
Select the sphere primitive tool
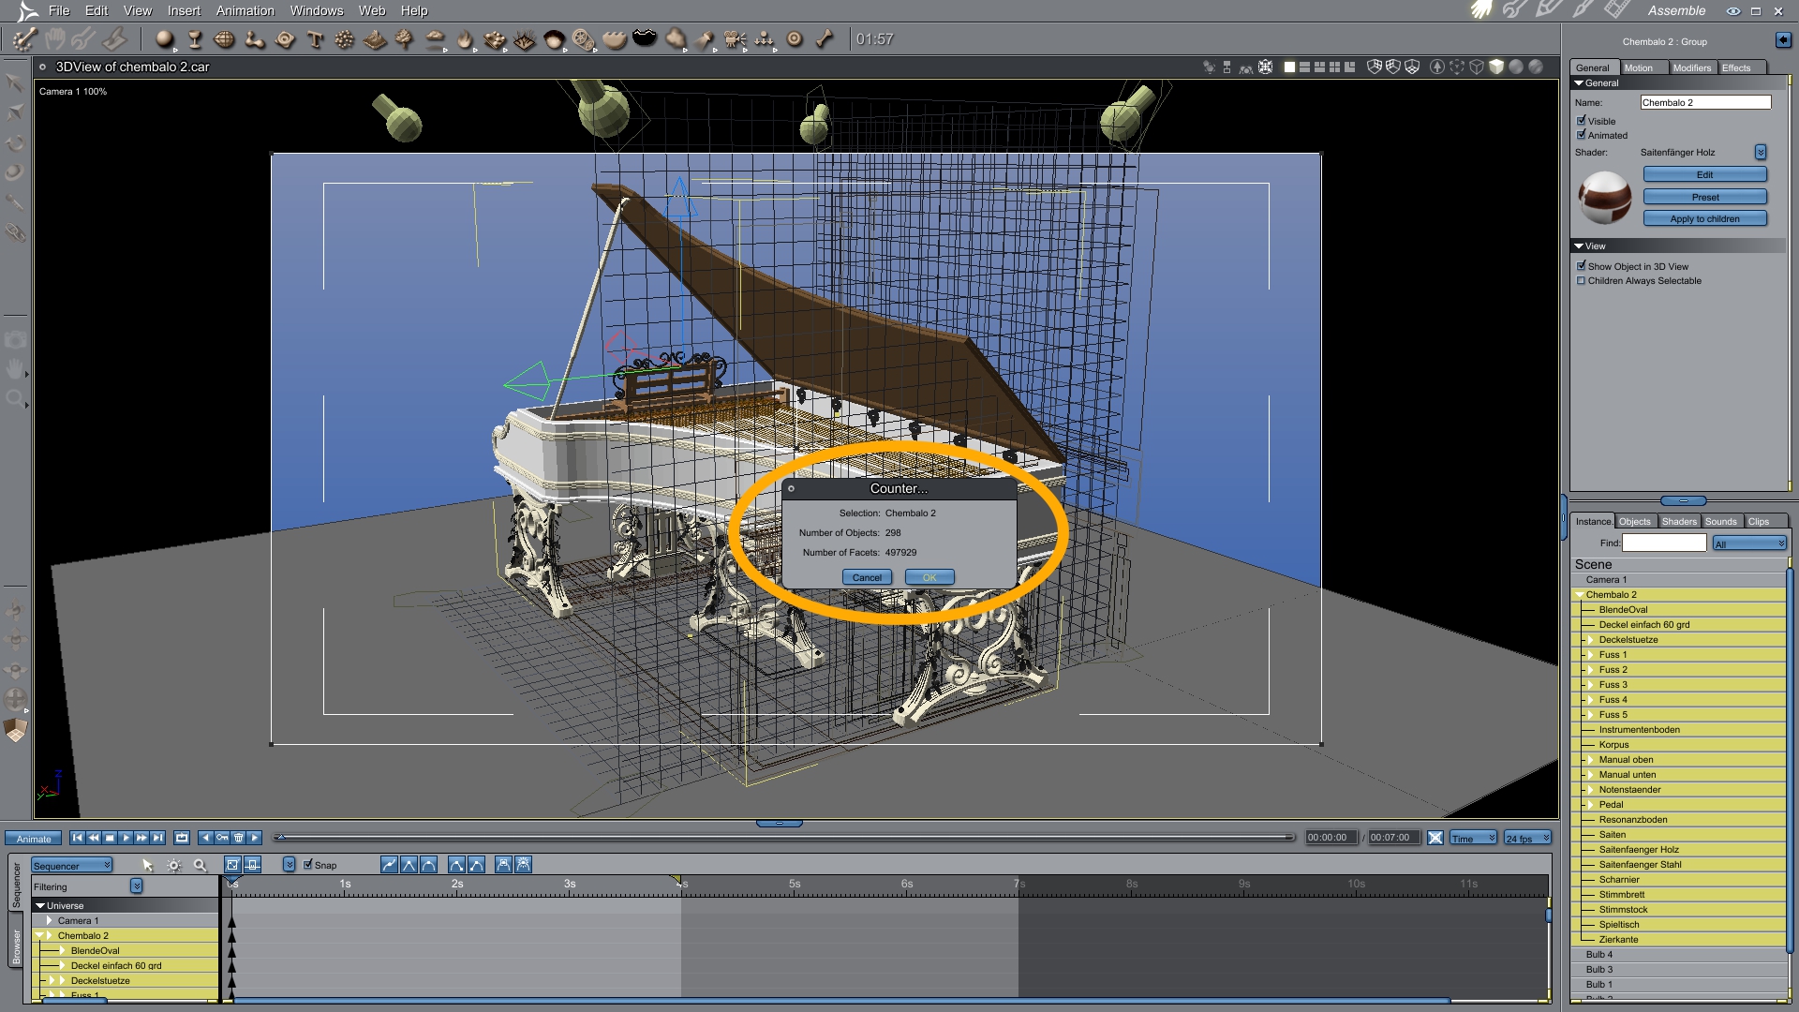(164, 39)
